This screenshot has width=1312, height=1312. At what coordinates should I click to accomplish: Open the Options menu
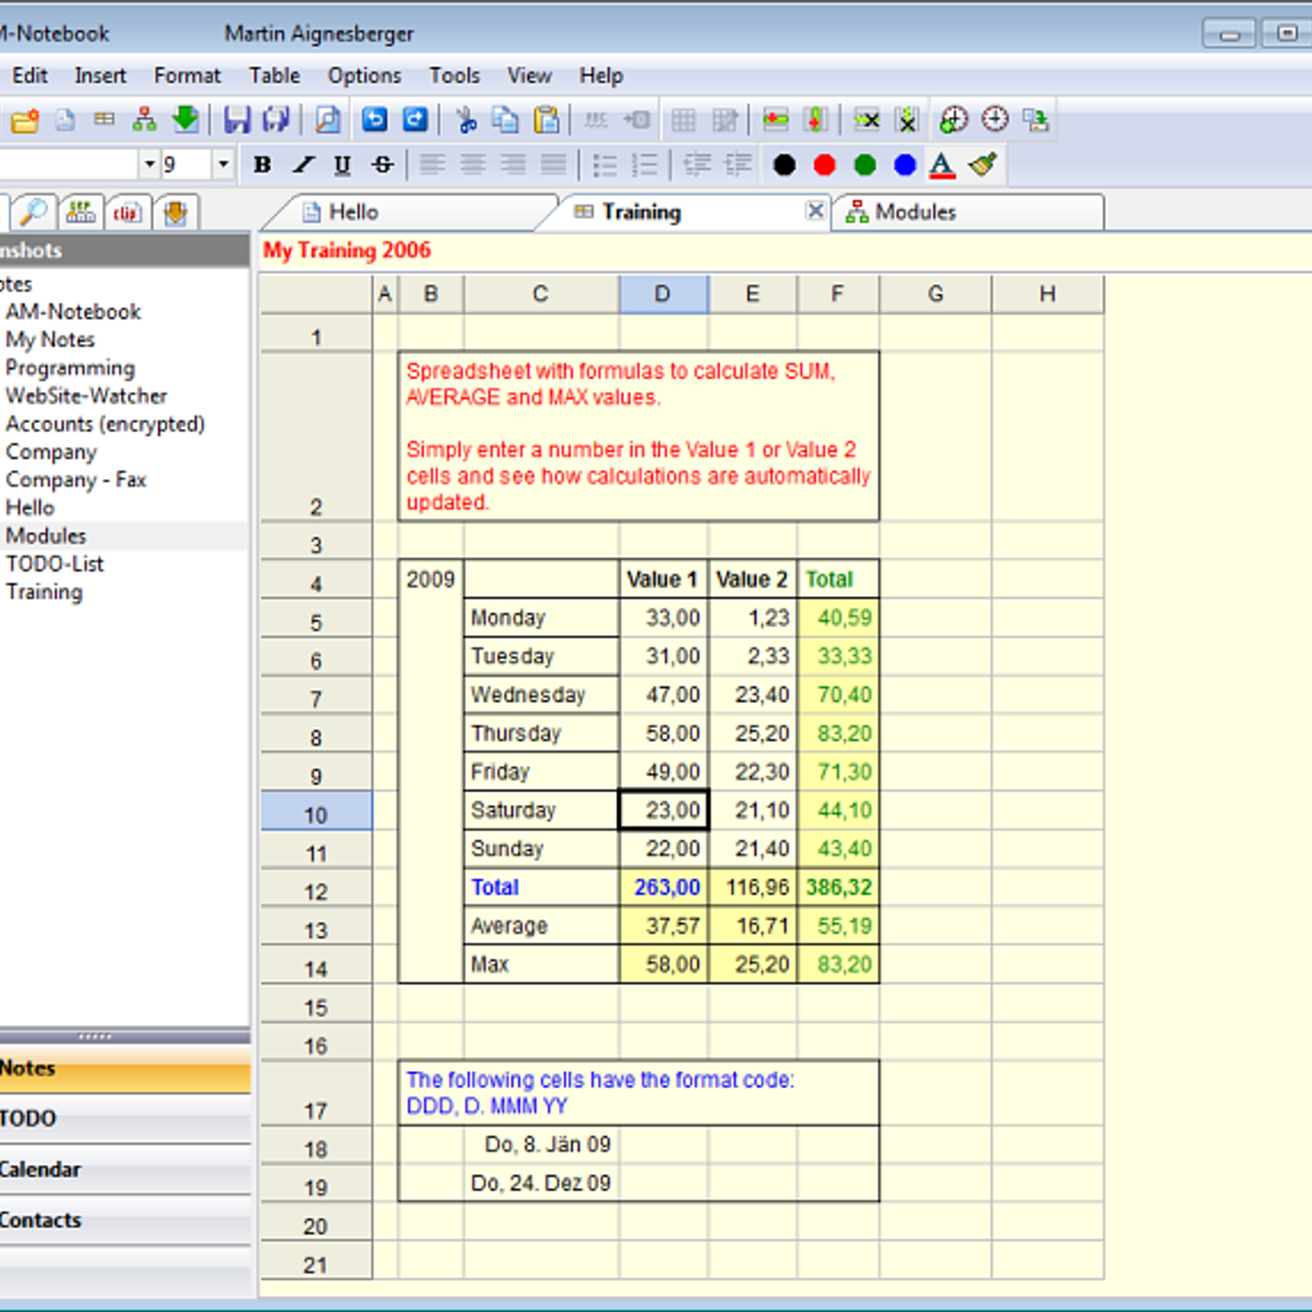coord(364,75)
